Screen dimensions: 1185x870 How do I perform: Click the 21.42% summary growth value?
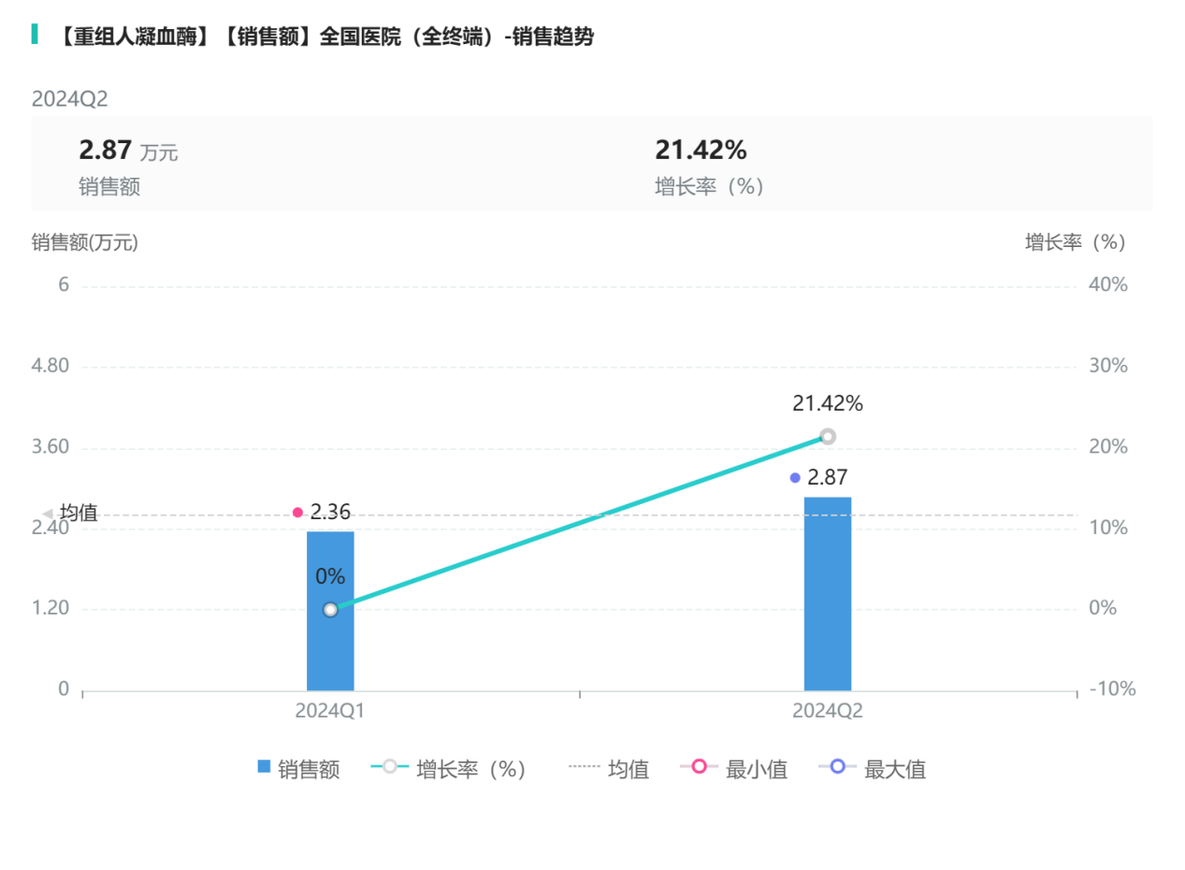click(x=701, y=150)
